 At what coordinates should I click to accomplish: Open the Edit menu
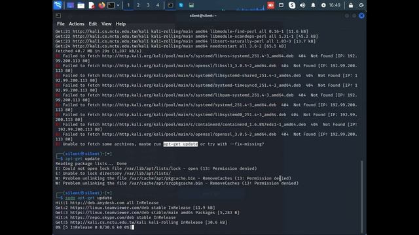[93, 23]
